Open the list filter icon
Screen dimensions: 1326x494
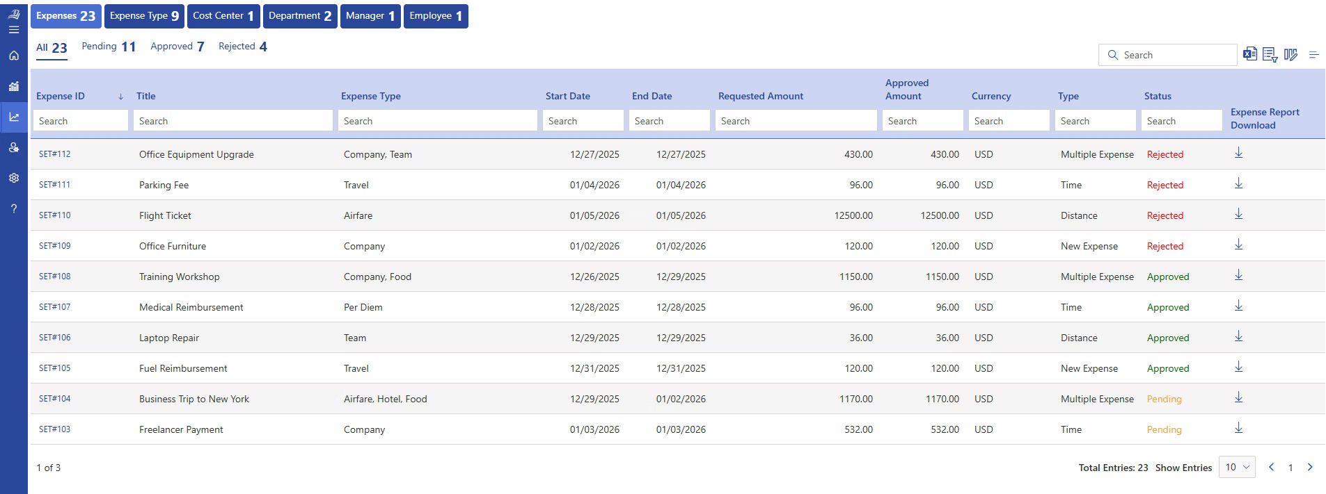click(1270, 55)
